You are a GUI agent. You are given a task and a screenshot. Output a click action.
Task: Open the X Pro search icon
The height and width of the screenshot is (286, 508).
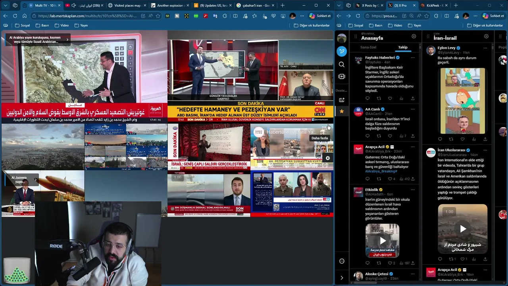click(342, 64)
